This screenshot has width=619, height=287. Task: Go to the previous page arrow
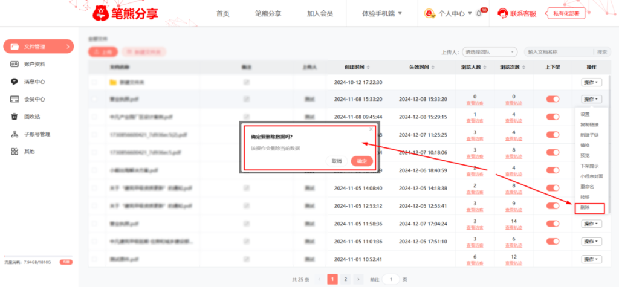point(320,279)
